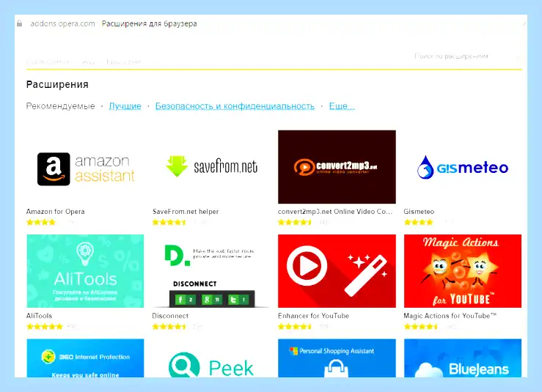Click star rating under Amazon for Opera
Screen dimensions: 542x392
pos(41,222)
